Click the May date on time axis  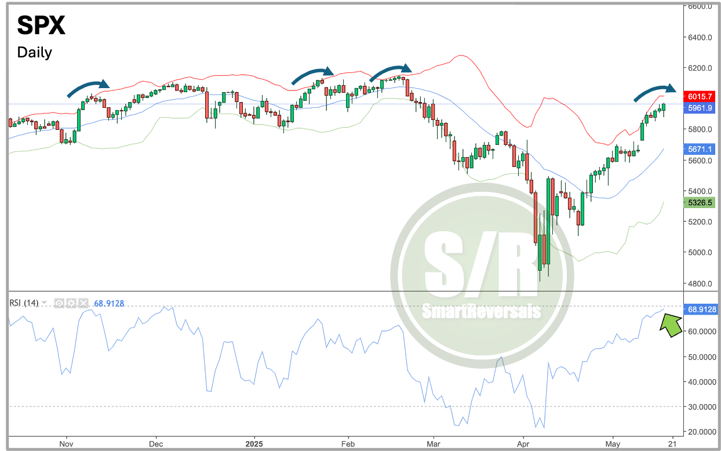tap(613, 443)
